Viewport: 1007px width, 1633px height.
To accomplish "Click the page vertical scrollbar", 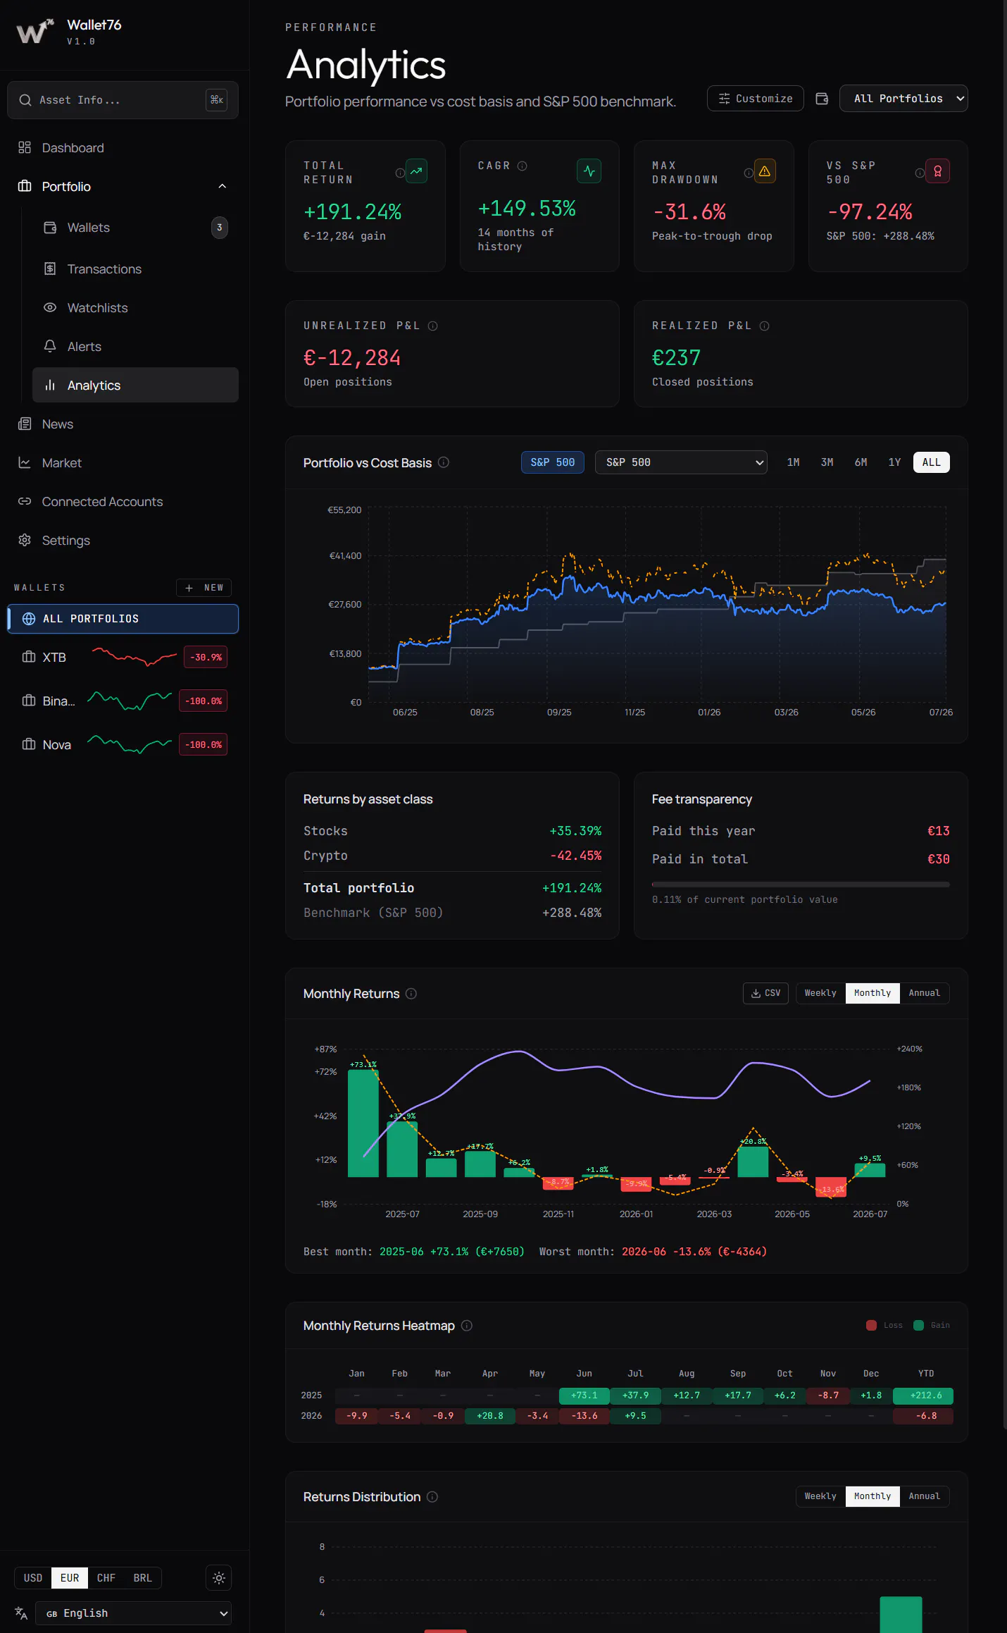I will (x=1004, y=715).
